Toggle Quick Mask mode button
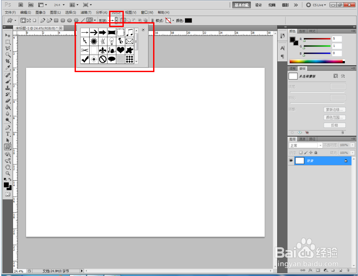Screen dimensions: 358x276 (8, 194)
